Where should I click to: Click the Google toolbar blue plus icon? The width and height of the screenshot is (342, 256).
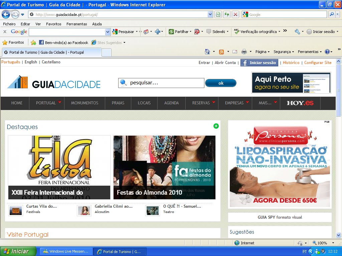158,32
